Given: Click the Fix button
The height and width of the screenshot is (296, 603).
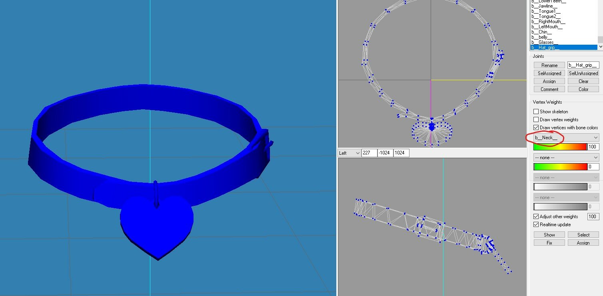Looking at the screenshot, I should (549, 243).
